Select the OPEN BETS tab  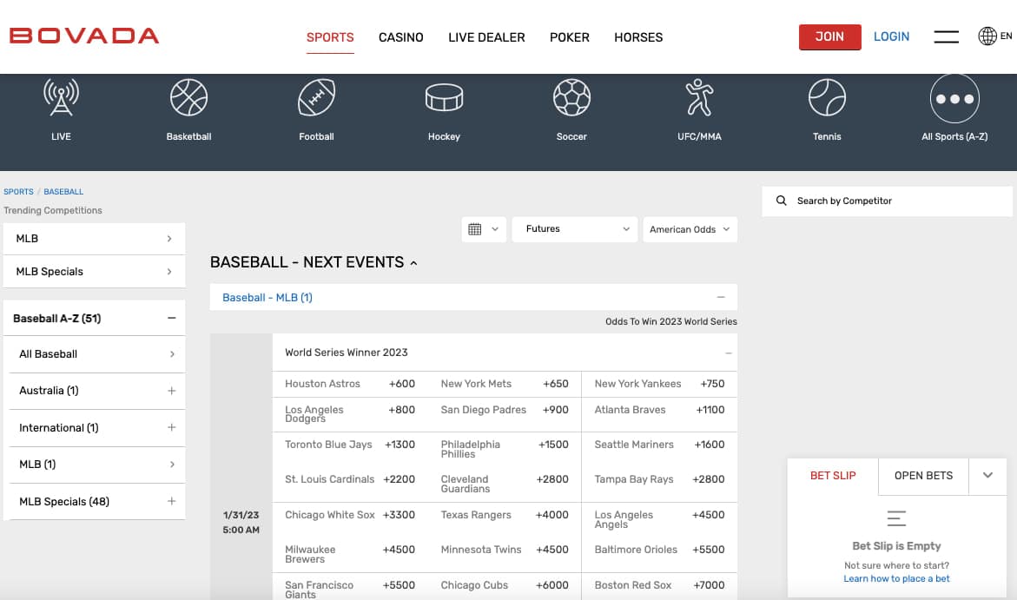coord(923,476)
